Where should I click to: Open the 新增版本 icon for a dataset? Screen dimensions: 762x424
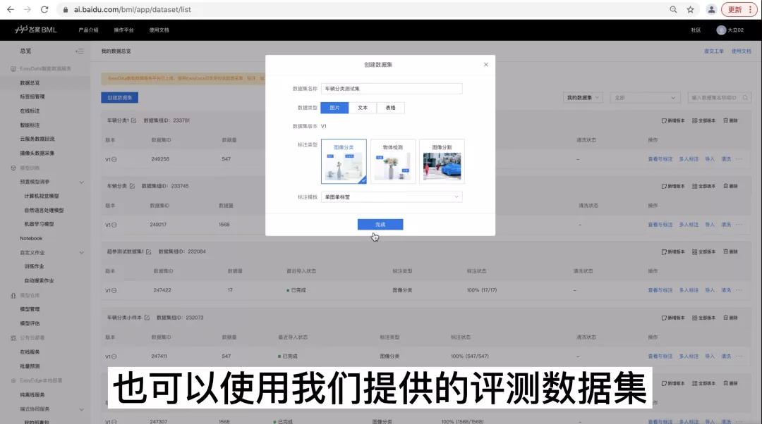coord(665,120)
